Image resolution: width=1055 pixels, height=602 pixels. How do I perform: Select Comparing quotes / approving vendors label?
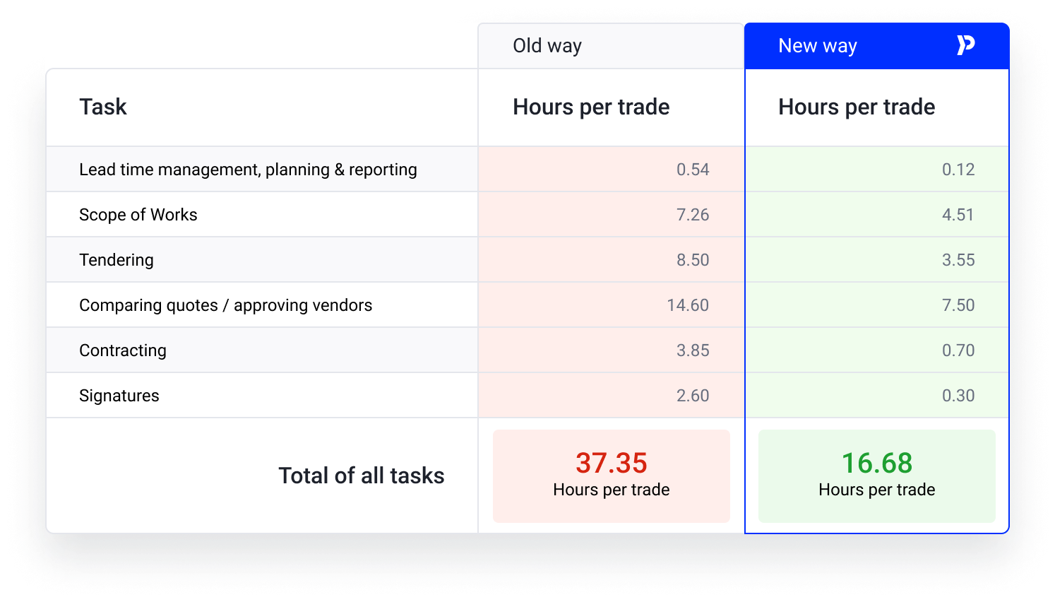coord(226,305)
